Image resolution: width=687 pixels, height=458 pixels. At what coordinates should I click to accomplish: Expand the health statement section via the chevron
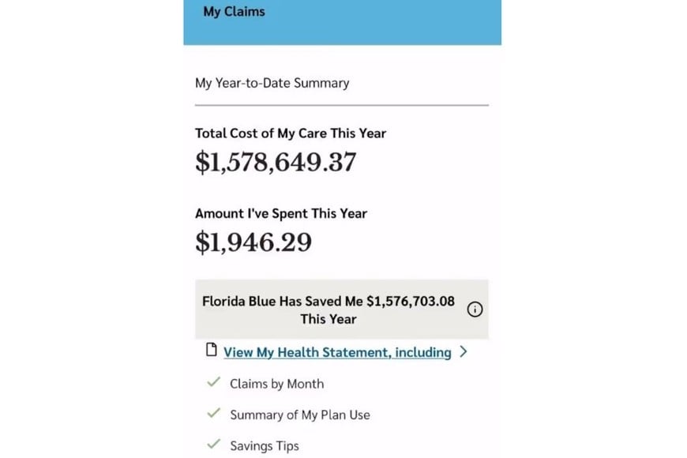coord(464,351)
